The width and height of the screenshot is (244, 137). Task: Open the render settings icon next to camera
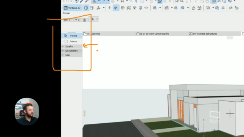tap(217, 8)
